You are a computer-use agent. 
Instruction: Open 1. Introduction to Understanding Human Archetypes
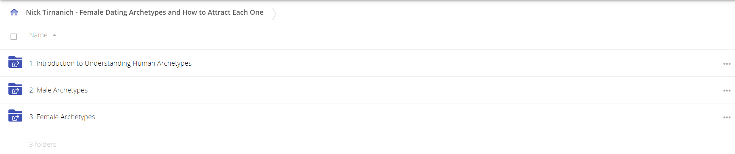click(x=110, y=63)
